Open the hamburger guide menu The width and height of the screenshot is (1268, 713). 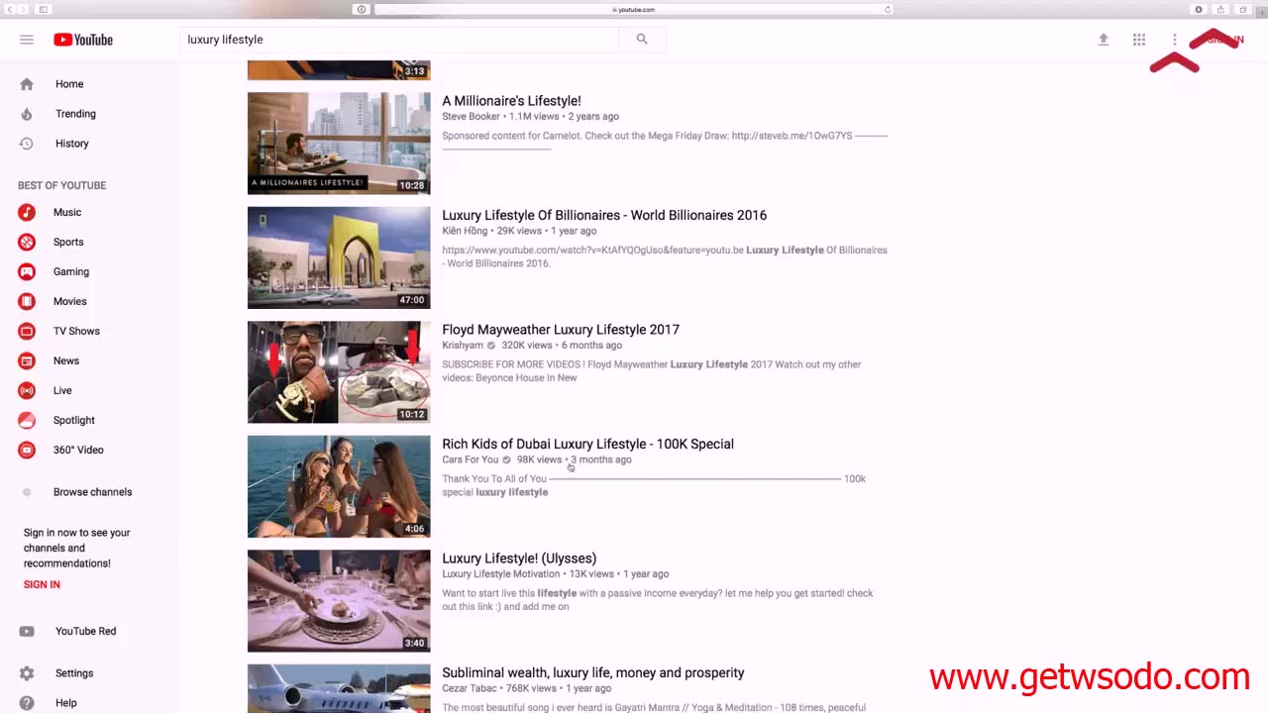pos(27,40)
